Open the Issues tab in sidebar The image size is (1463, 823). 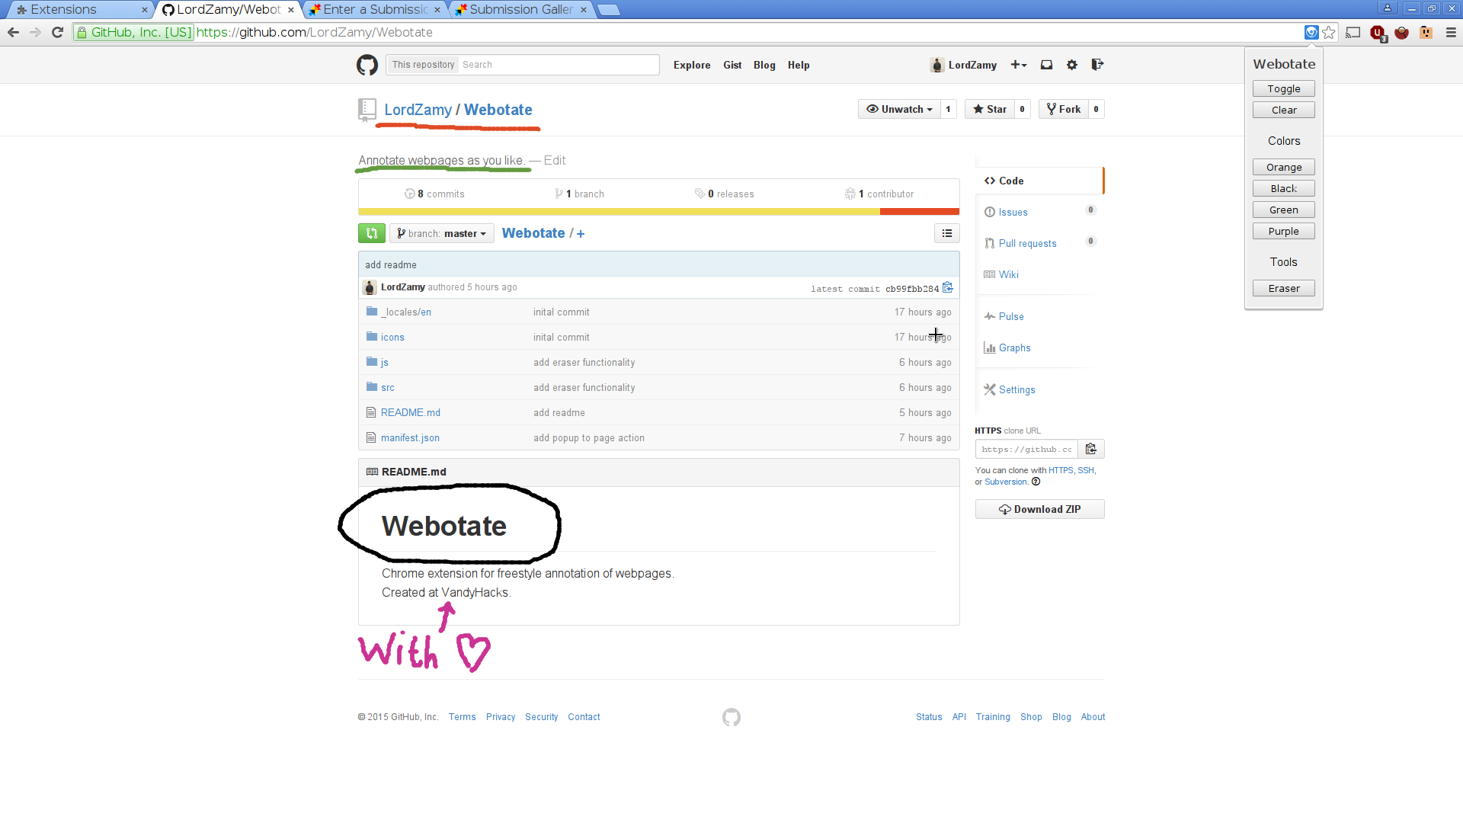pyautogui.click(x=1013, y=212)
